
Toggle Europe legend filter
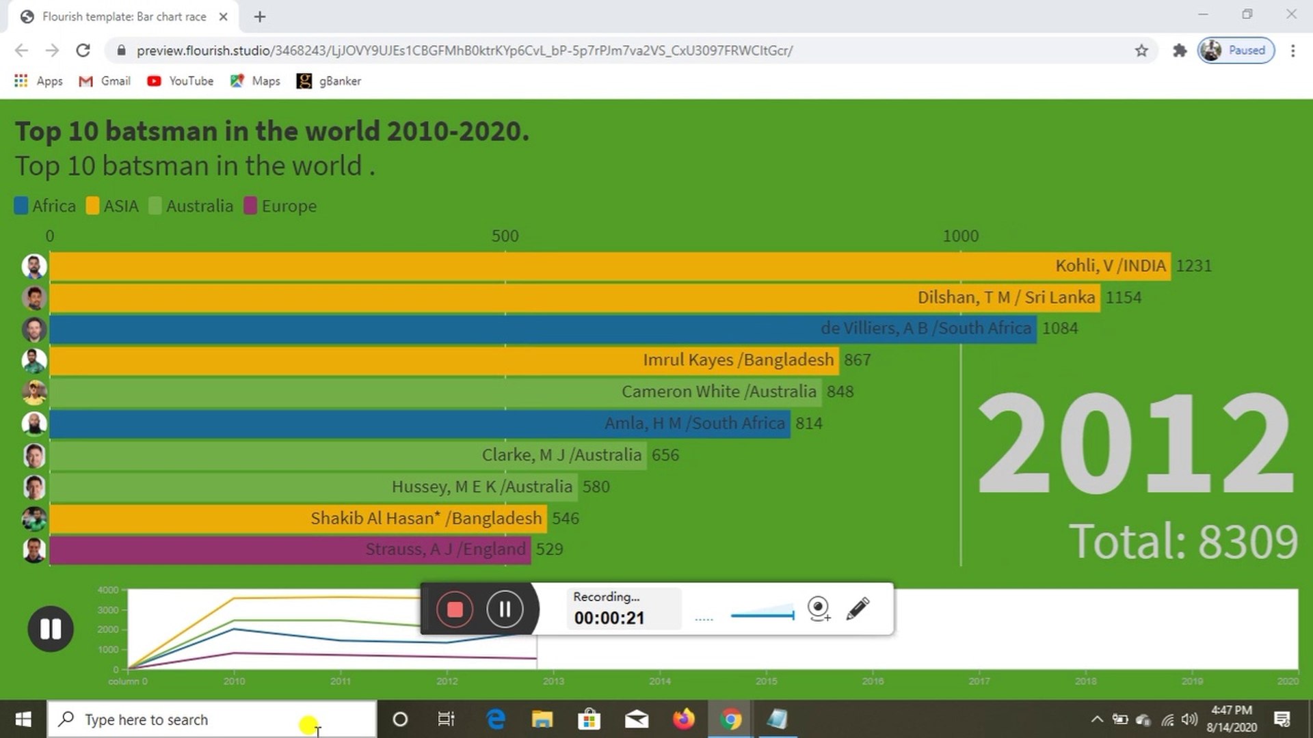280,206
